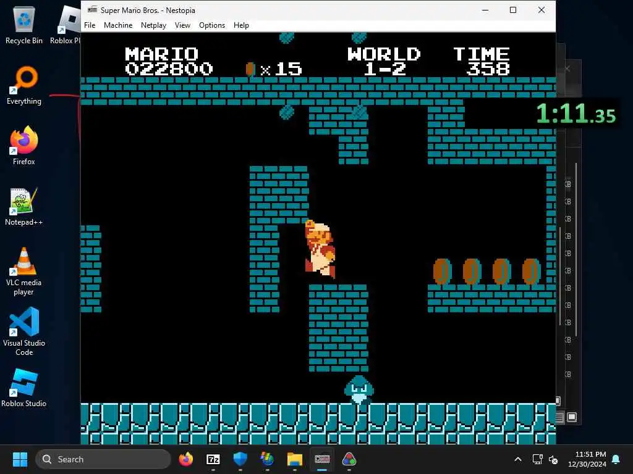Open the RGB circles app in taskbar

coord(349,459)
